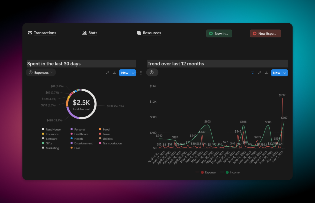Screen dimensions: 315x203
Task: Switch to the Stats tab
Action: (x=90, y=33)
